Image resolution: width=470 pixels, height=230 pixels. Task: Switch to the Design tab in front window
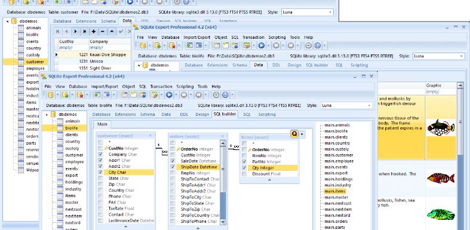[x=202, y=115]
